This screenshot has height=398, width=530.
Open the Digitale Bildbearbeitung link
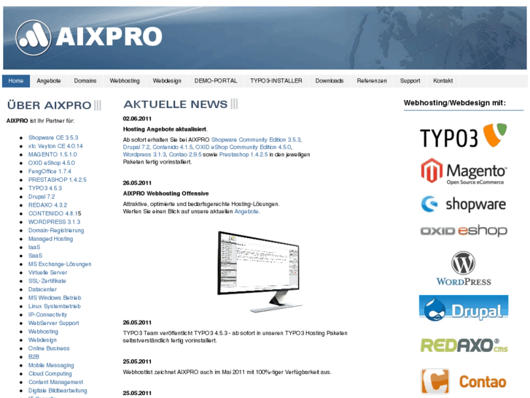tap(58, 391)
